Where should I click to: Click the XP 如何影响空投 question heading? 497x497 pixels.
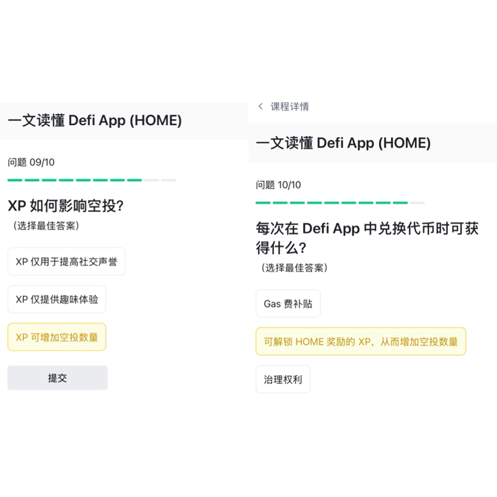[x=65, y=206]
